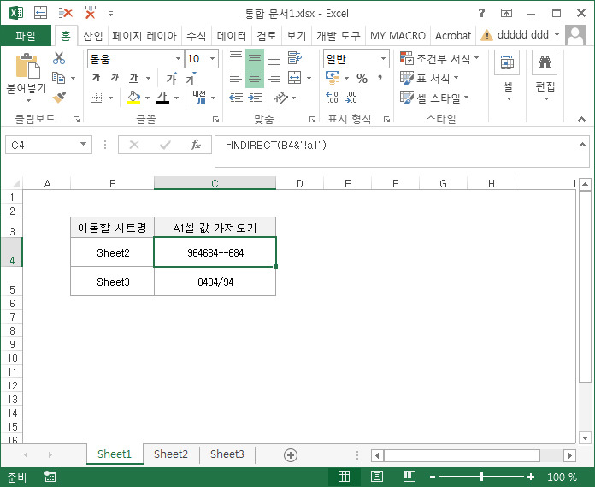595x487 pixels.
Task: Add a new sheet plus button
Action: click(x=291, y=455)
